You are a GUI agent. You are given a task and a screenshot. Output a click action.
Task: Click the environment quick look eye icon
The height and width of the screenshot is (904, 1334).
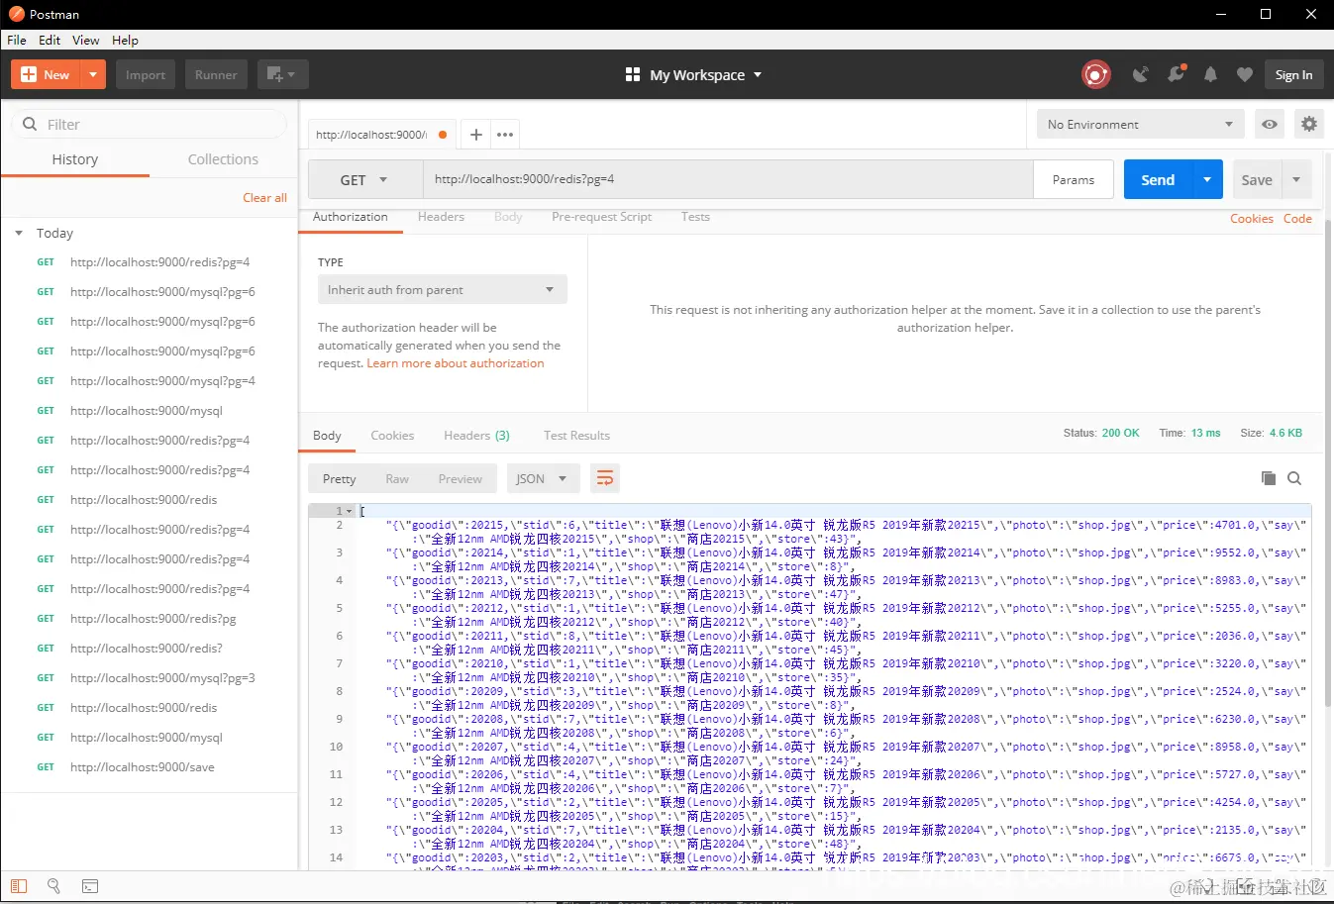[x=1270, y=125]
